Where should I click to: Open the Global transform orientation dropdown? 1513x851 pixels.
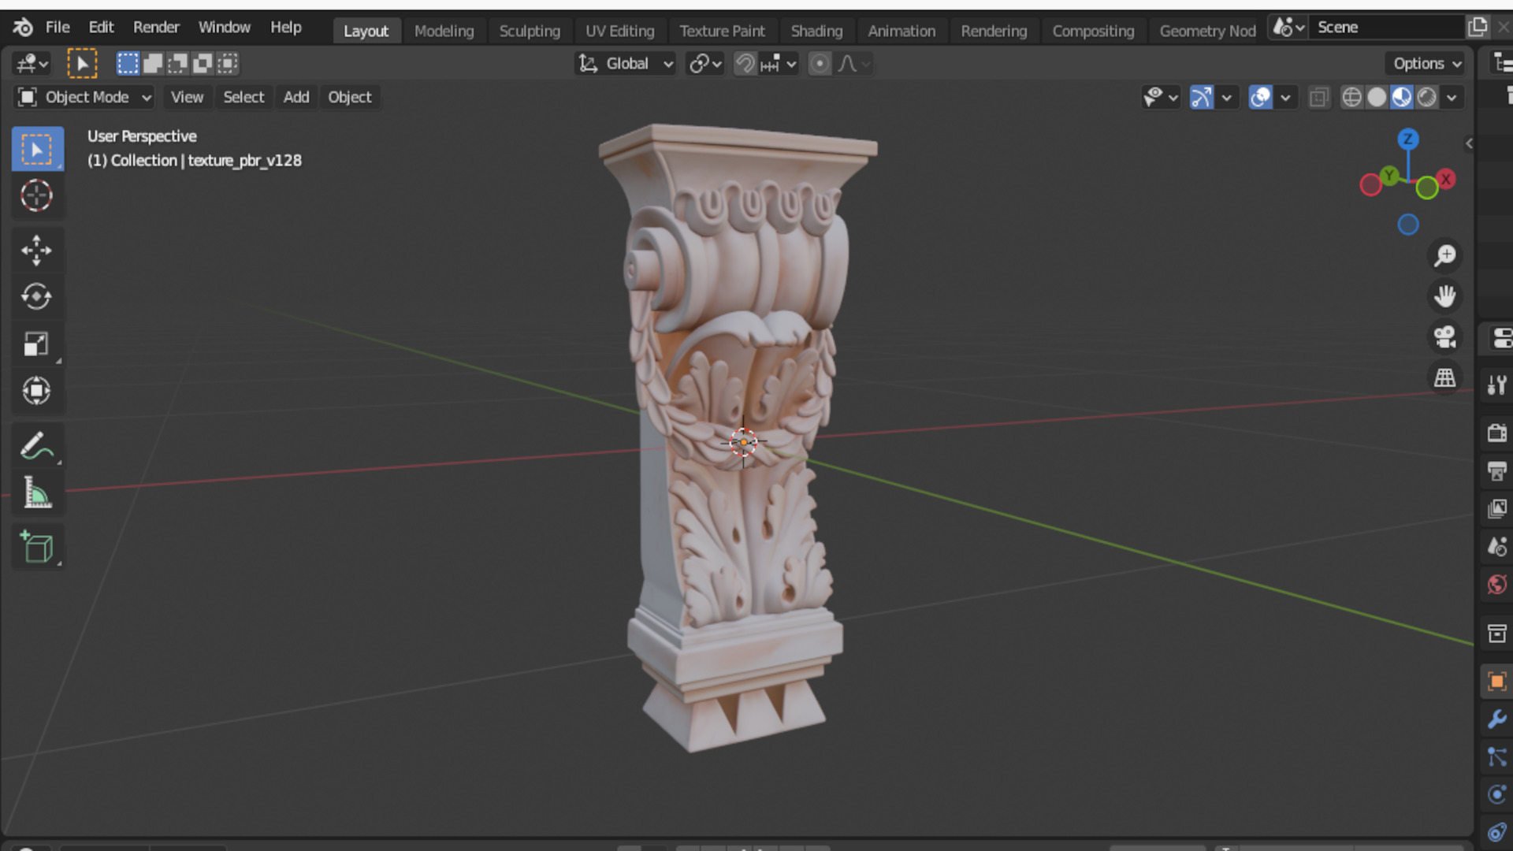pos(626,64)
